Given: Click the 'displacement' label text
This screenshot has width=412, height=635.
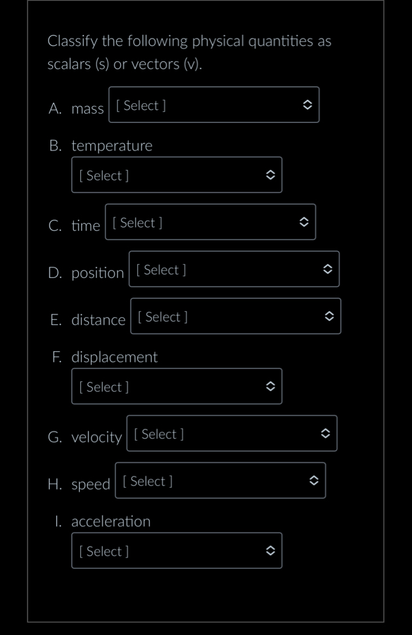Looking at the screenshot, I should coord(114,357).
